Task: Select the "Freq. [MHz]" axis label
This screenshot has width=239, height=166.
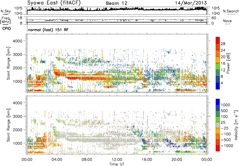Action: (6, 20)
